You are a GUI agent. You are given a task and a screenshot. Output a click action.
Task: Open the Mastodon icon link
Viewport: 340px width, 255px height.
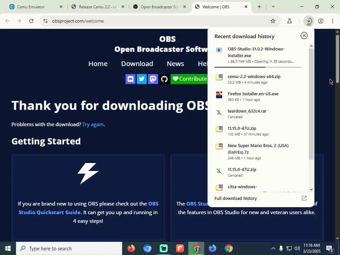point(153,79)
